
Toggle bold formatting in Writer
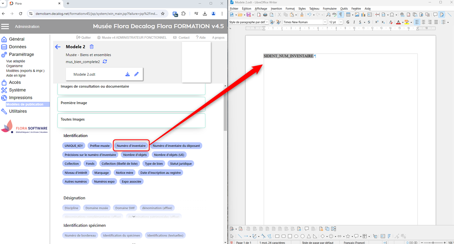(348, 22)
